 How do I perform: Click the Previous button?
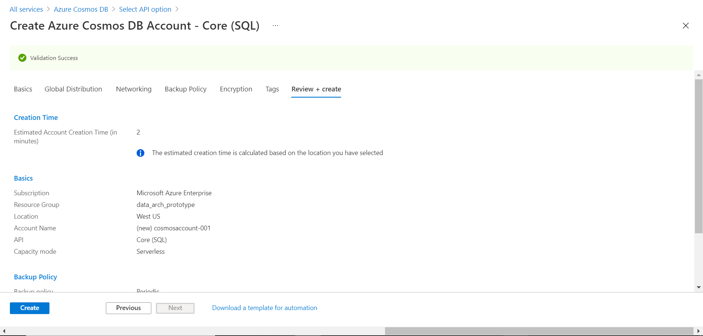[128, 308]
